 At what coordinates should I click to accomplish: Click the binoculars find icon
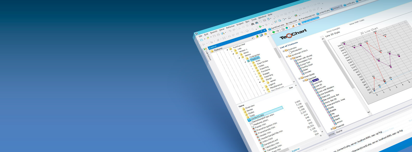[x=253, y=24]
